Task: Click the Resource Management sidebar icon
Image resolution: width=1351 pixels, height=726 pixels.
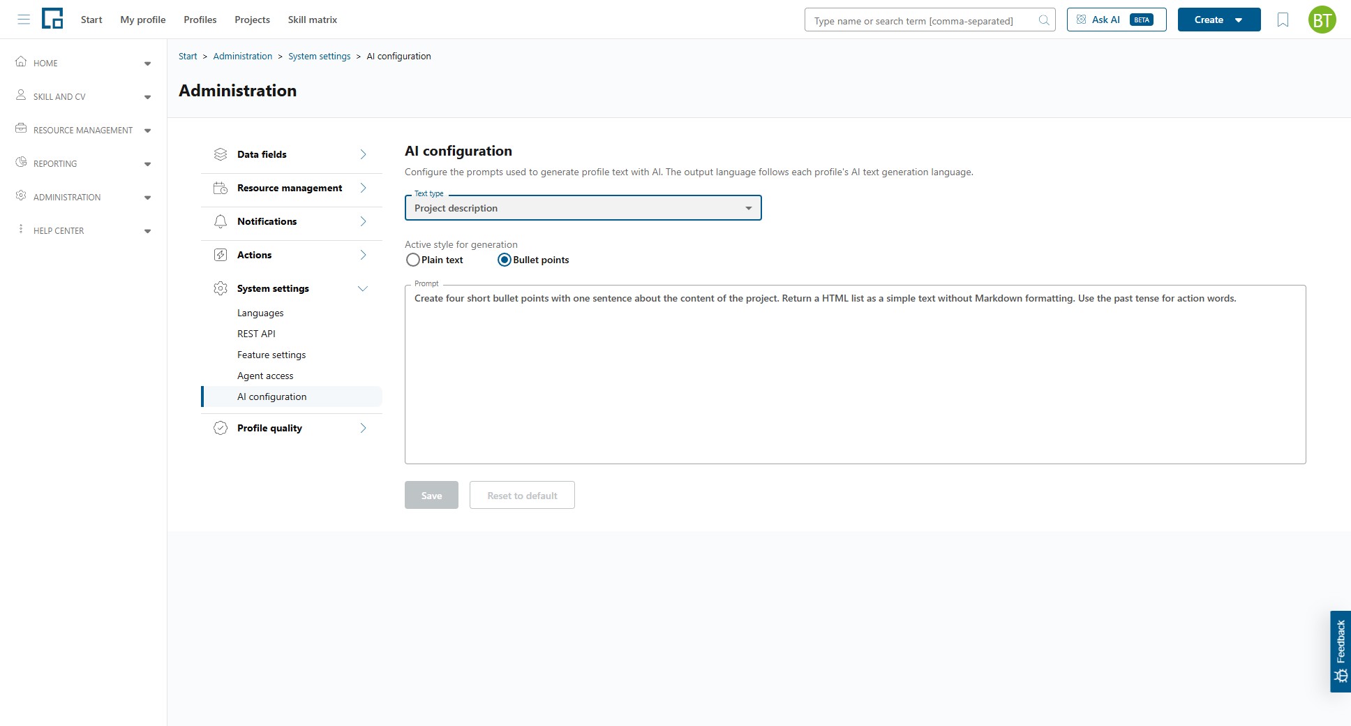Action: 21,128
